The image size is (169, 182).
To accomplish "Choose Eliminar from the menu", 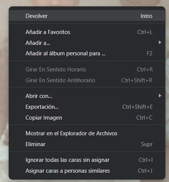I will click(x=87, y=144).
